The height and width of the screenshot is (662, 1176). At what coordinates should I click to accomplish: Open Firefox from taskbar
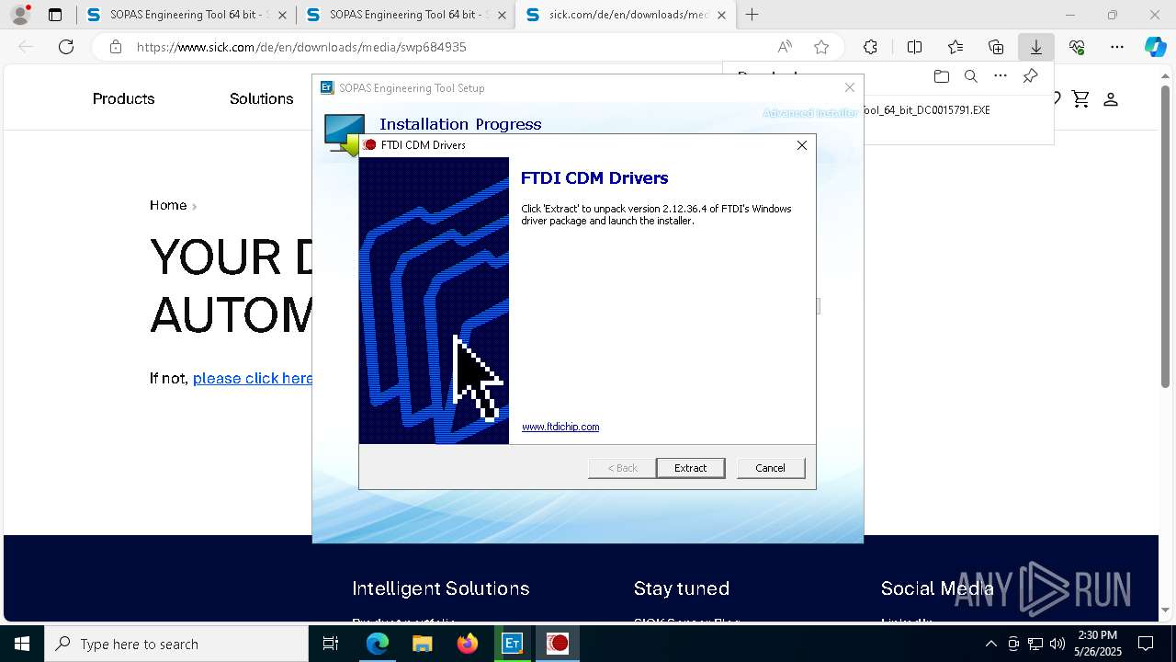point(468,644)
